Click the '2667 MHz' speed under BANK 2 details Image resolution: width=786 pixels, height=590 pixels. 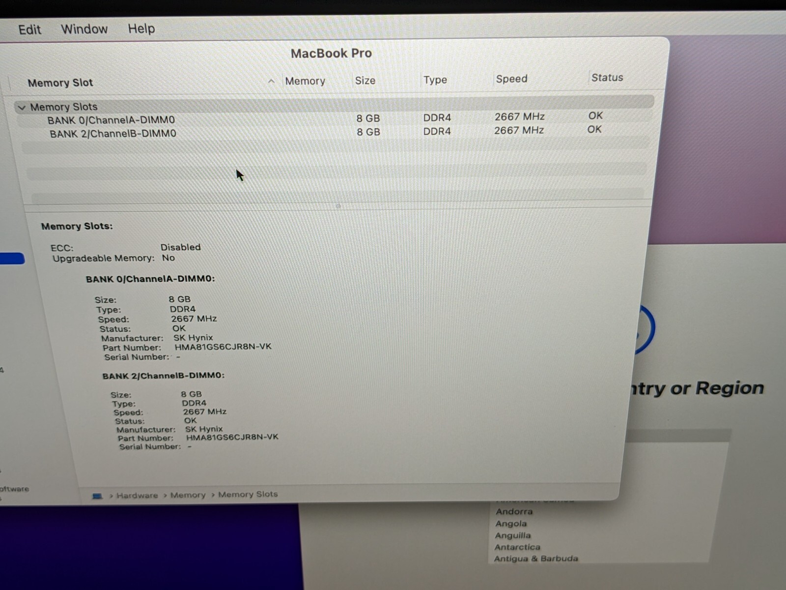205,412
